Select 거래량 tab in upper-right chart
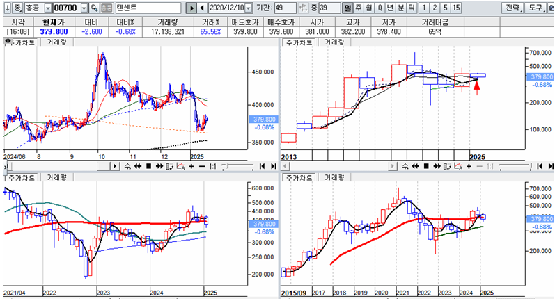This screenshot has width=555, height=301. click(334, 42)
